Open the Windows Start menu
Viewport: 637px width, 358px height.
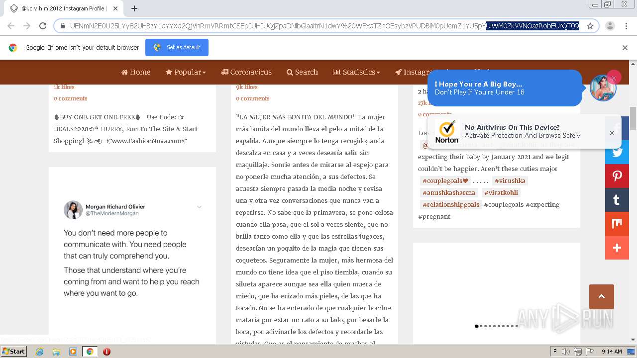[x=13, y=351]
